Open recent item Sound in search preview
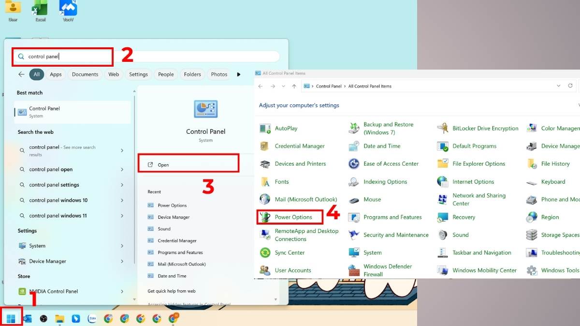The height and width of the screenshot is (326, 580). coord(164,229)
